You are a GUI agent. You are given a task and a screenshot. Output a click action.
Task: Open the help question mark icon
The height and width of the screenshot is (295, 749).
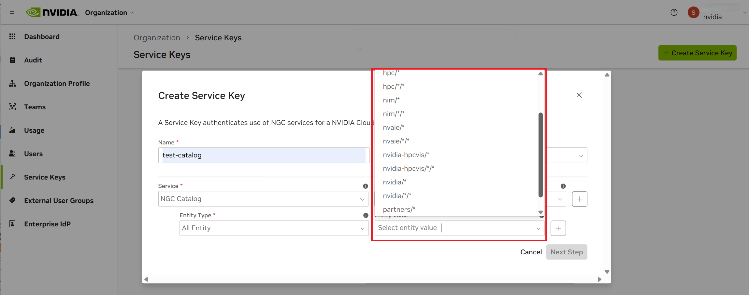[x=674, y=12]
